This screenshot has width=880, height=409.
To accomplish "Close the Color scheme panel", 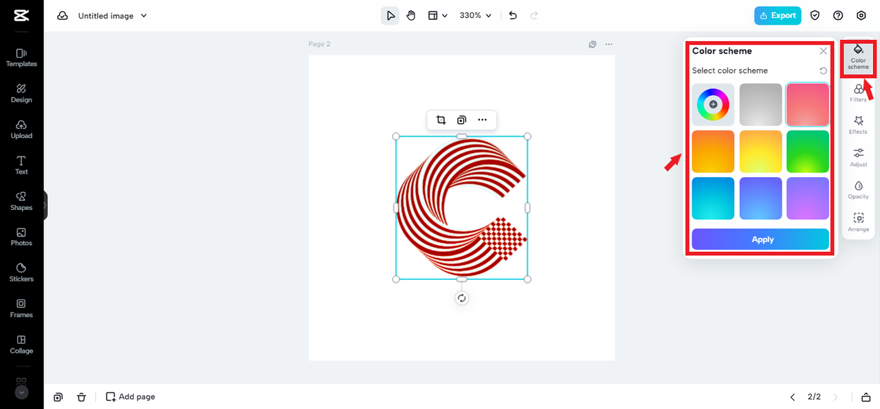I will (x=824, y=51).
